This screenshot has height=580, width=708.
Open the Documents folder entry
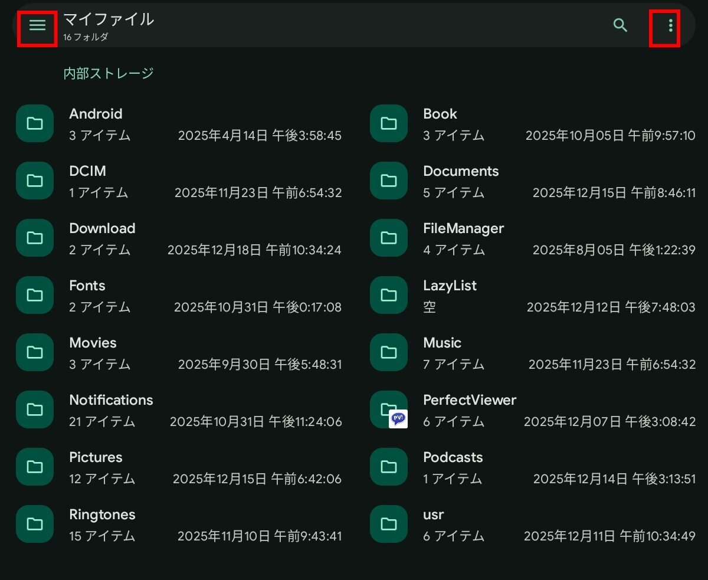461,171
